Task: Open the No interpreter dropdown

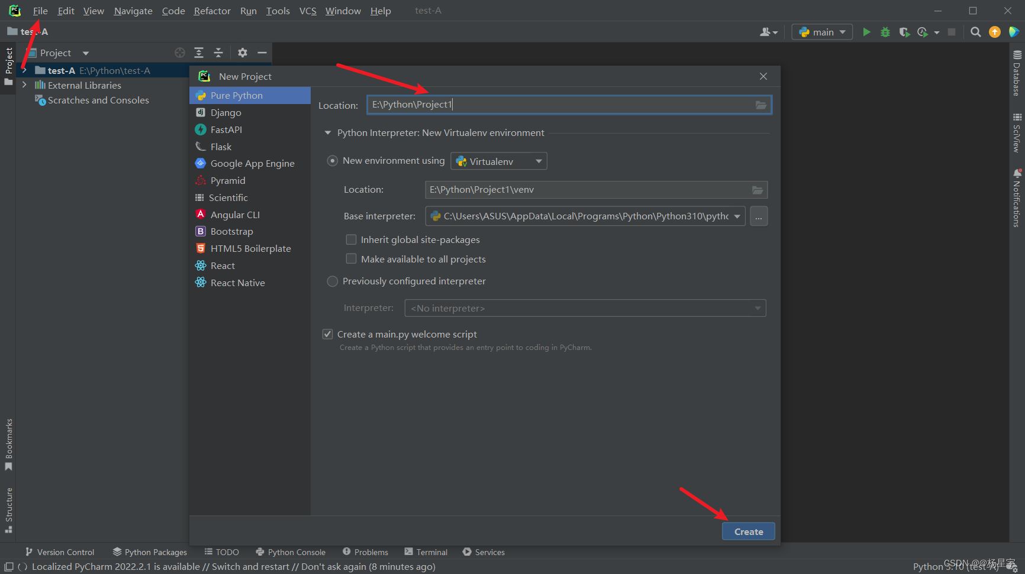Action: click(585, 308)
